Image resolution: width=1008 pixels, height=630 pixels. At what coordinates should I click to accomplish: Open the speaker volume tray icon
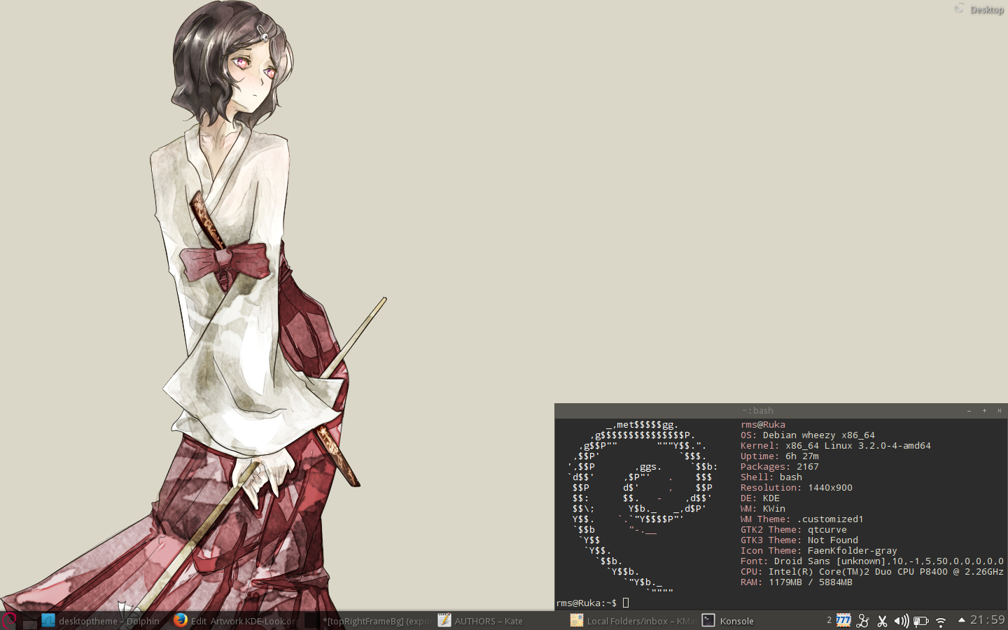coord(902,621)
